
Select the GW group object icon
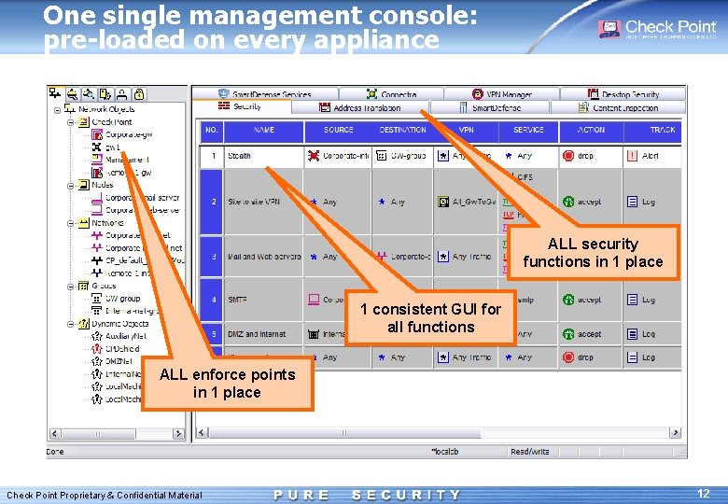pyautogui.click(x=96, y=299)
